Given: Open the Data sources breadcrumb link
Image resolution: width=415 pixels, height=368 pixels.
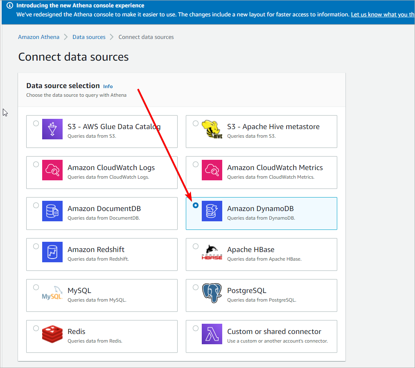Looking at the screenshot, I should tap(89, 37).
